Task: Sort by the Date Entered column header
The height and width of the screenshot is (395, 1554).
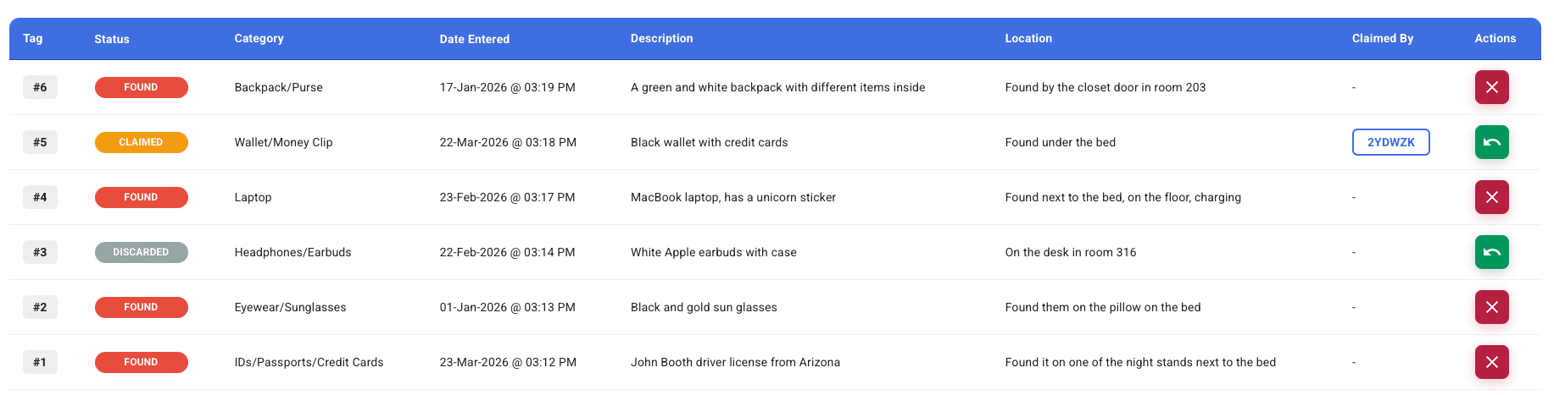Action: [x=474, y=39]
